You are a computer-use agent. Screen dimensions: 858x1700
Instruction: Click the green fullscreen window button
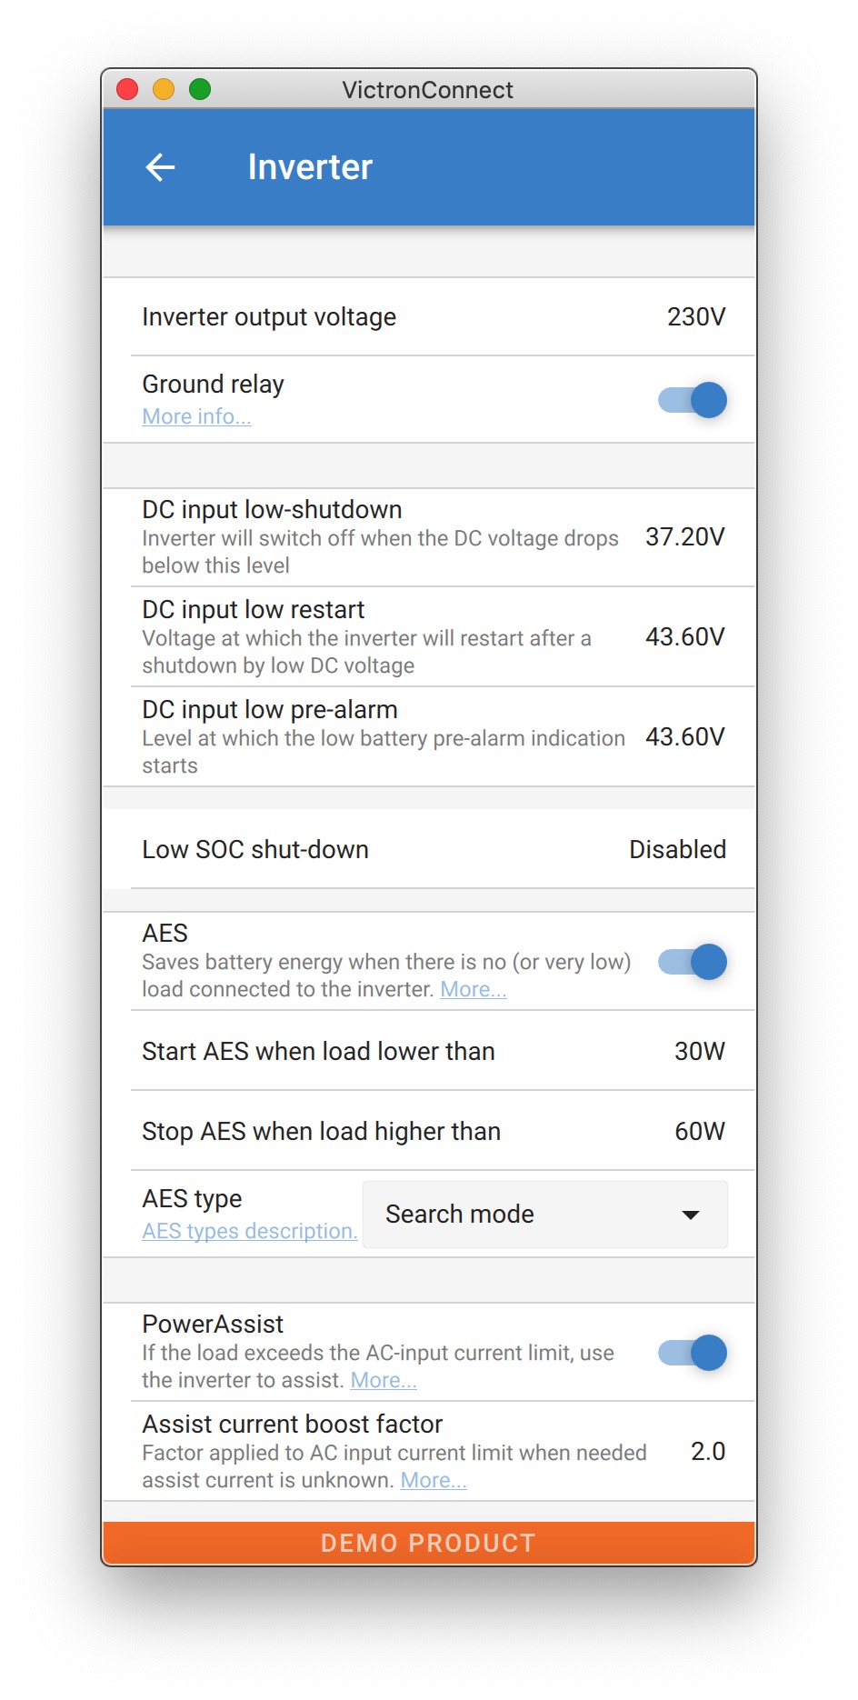(200, 89)
